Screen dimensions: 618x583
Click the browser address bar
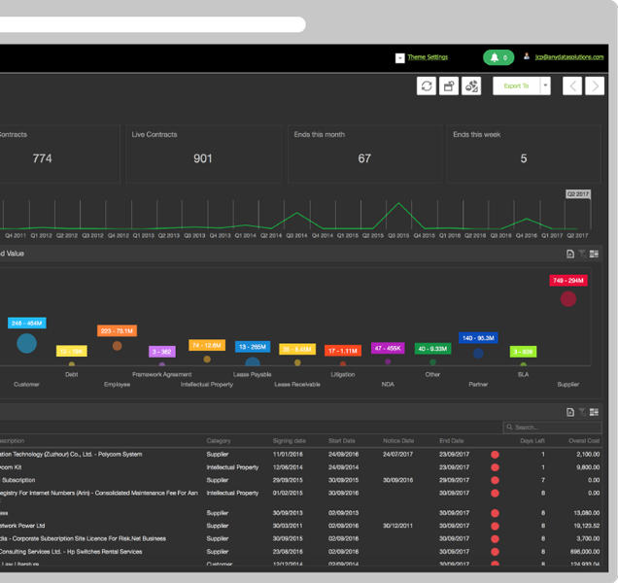tap(153, 24)
